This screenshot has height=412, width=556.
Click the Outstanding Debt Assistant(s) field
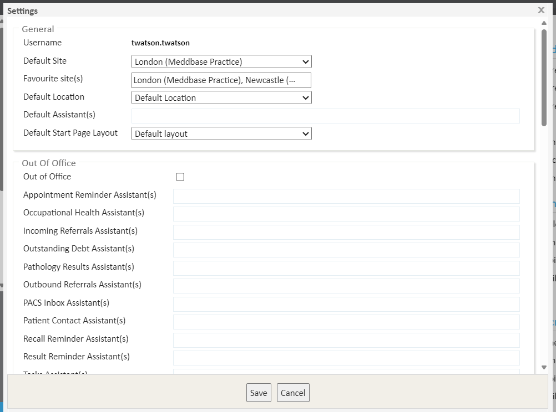pyautogui.click(x=346, y=250)
